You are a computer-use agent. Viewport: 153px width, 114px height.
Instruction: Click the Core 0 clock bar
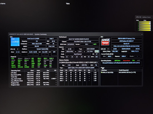click(145, 22)
